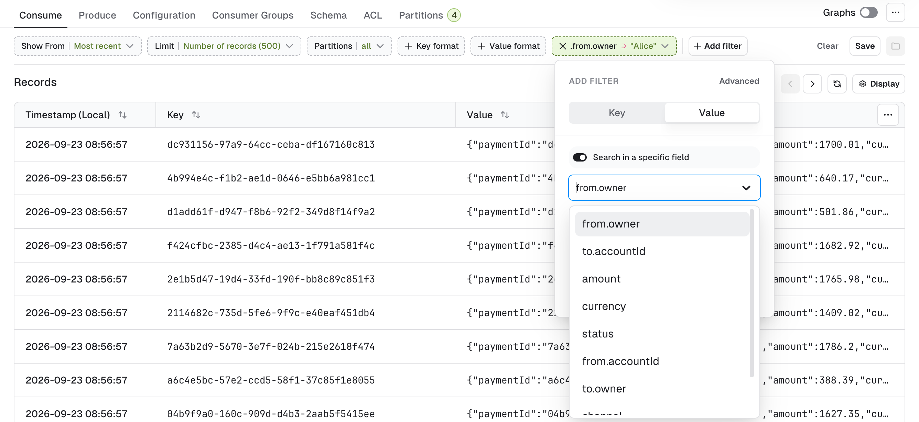Screen dimensions: 919x422
Task: Click the Records heading
Action: point(35,82)
